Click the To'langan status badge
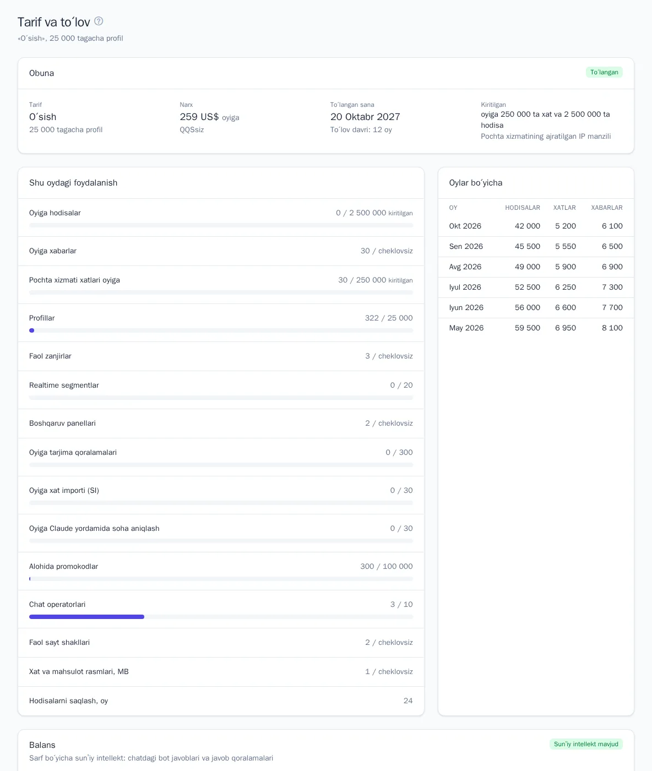Image resolution: width=652 pixels, height=771 pixels. 604,72
